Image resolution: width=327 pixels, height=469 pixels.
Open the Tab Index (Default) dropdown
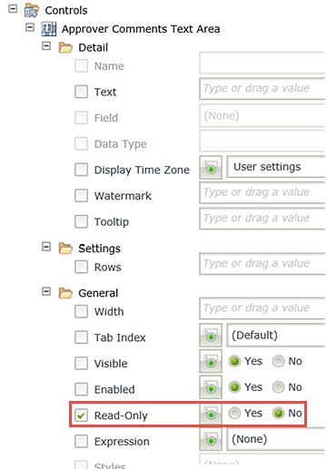tap(276, 335)
